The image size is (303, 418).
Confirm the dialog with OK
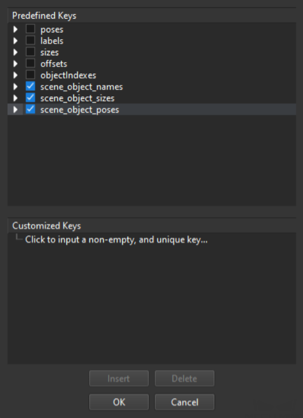119,402
